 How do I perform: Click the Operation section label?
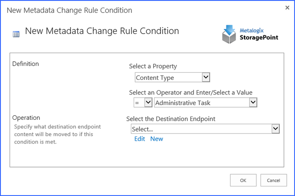pyautogui.click(x=26, y=118)
